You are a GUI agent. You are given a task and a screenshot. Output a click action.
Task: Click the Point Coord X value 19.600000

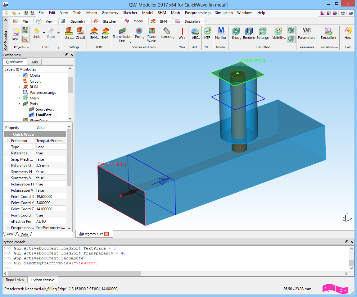[x=51, y=197]
